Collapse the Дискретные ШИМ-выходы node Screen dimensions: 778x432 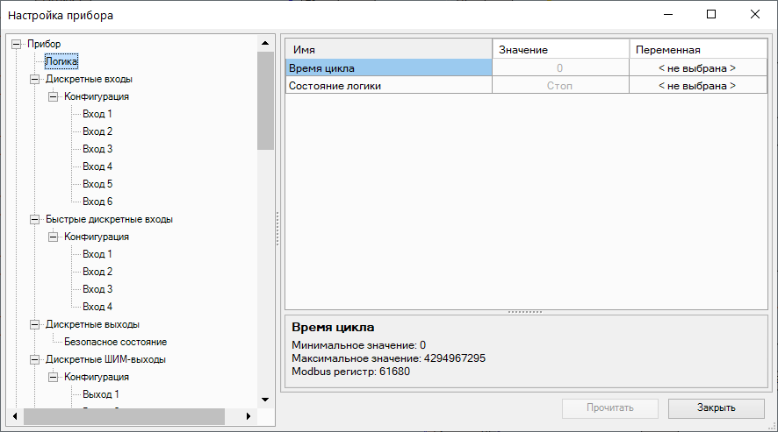click(34, 359)
